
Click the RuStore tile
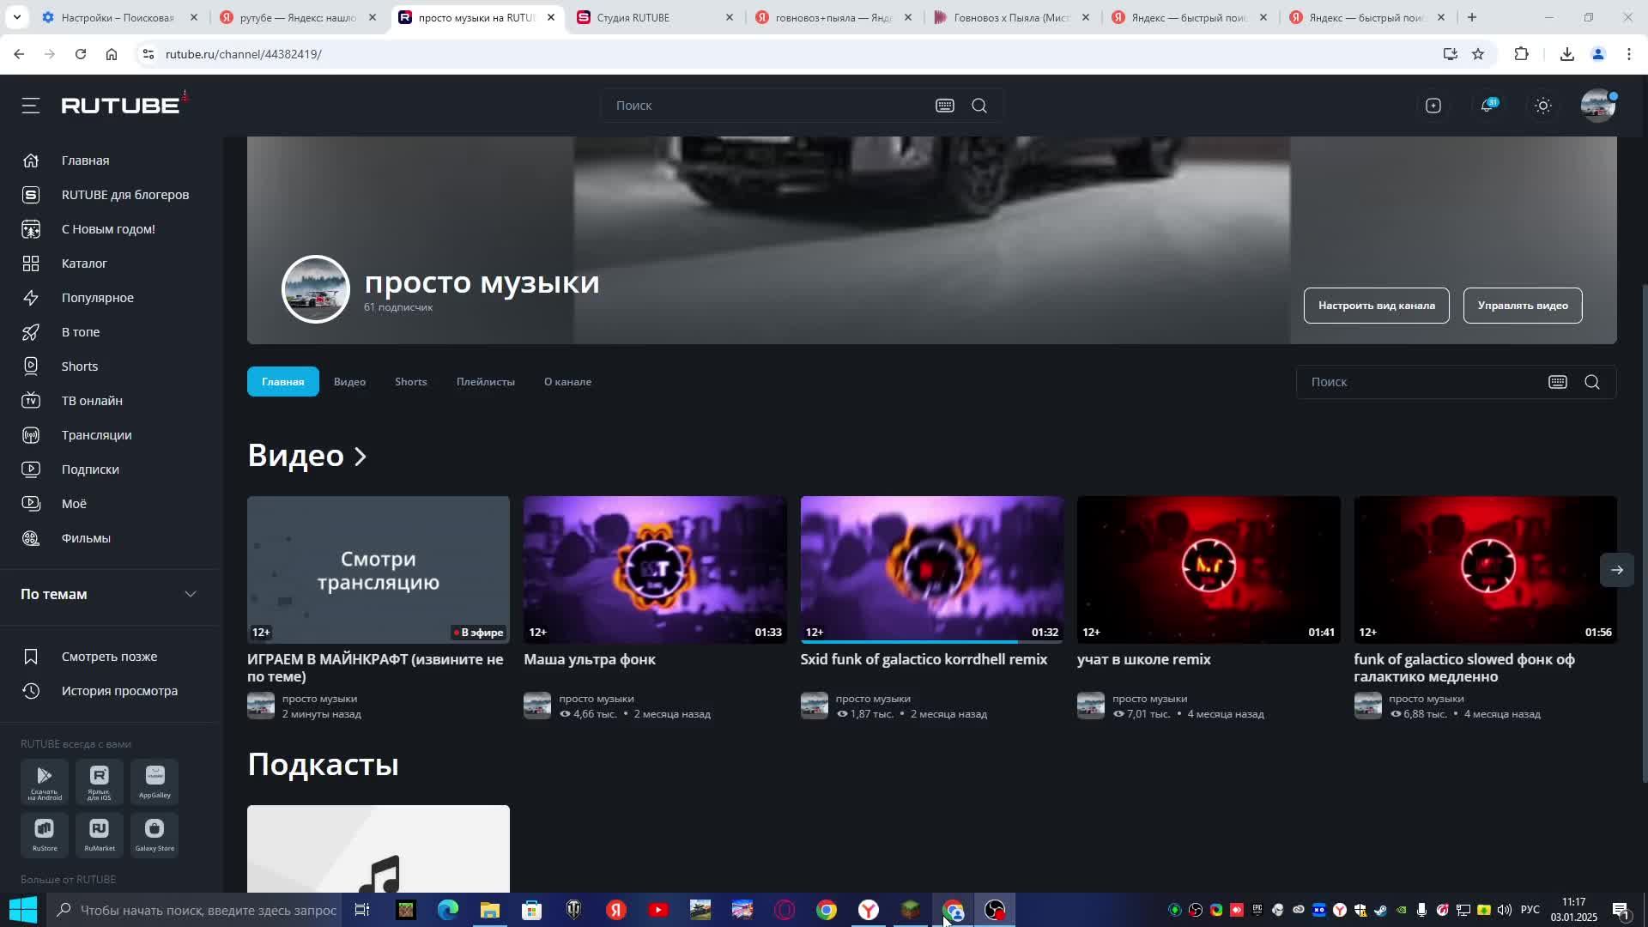point(45,834)
